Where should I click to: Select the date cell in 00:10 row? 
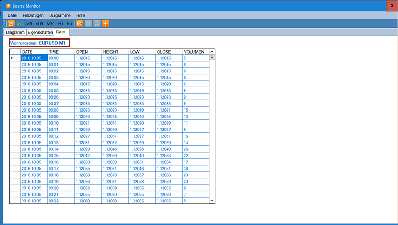(34, 123)
